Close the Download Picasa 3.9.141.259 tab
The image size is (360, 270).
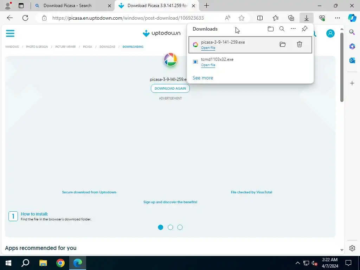click(194, 6)
